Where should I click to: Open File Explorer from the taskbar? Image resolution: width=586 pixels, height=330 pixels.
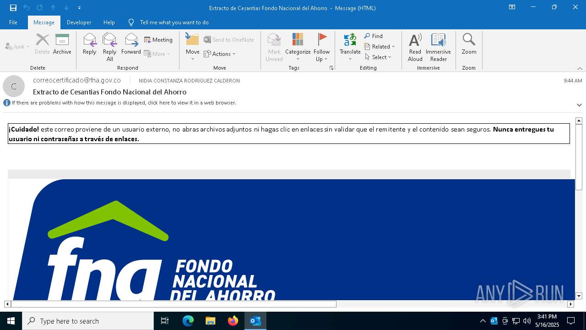coord(211,321)
